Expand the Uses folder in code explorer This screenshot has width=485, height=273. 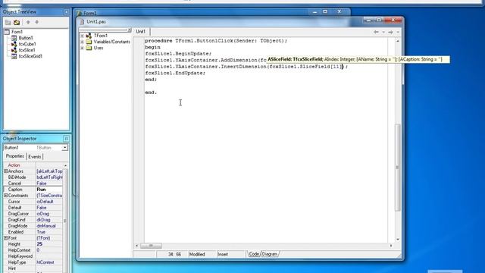(x=83, y=48)
